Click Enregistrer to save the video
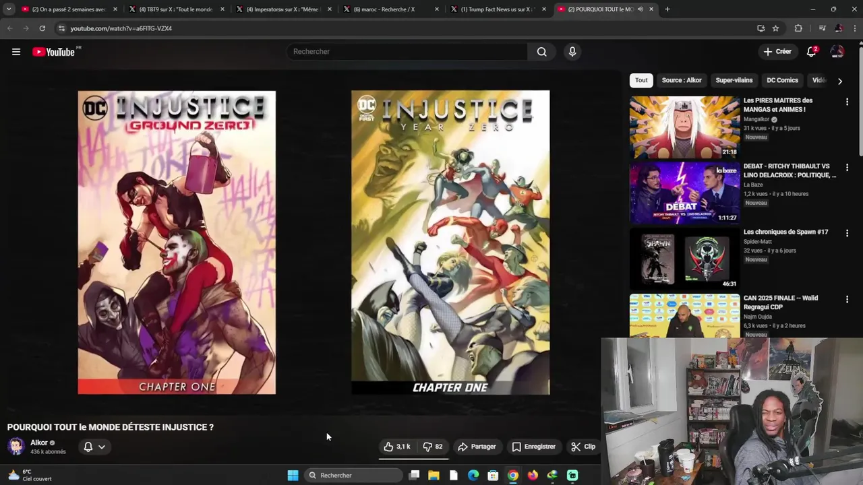Screen dimensions: 863x485 pyautogui.click(x=533, y=447)
